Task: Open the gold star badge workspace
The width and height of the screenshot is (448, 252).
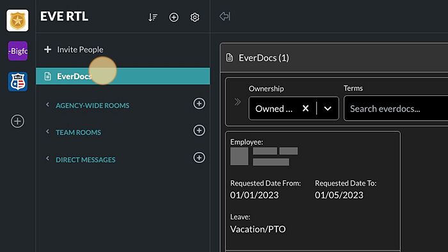Action: [17, 20]
